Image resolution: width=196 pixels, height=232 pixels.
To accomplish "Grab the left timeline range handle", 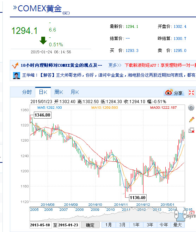I will 176,214.
